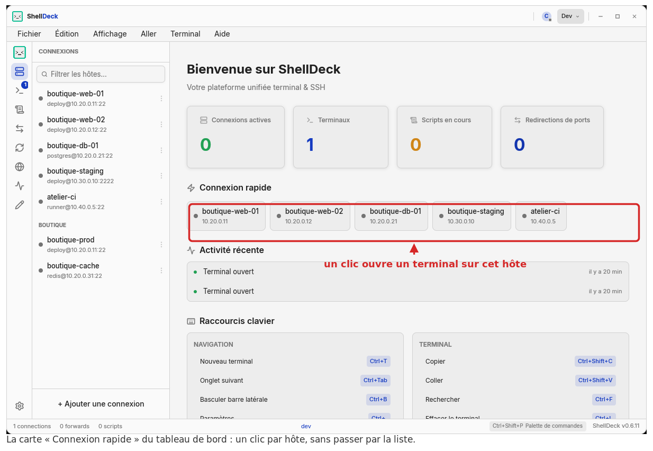Open options menu for boutique-db-01 host
The width and height of the screenshot is (653, 451).
(161, 150)
